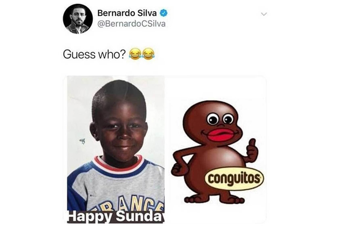
Task: Click the small mark on photo background
Action: pyautogui.click(x=82, y=142)
